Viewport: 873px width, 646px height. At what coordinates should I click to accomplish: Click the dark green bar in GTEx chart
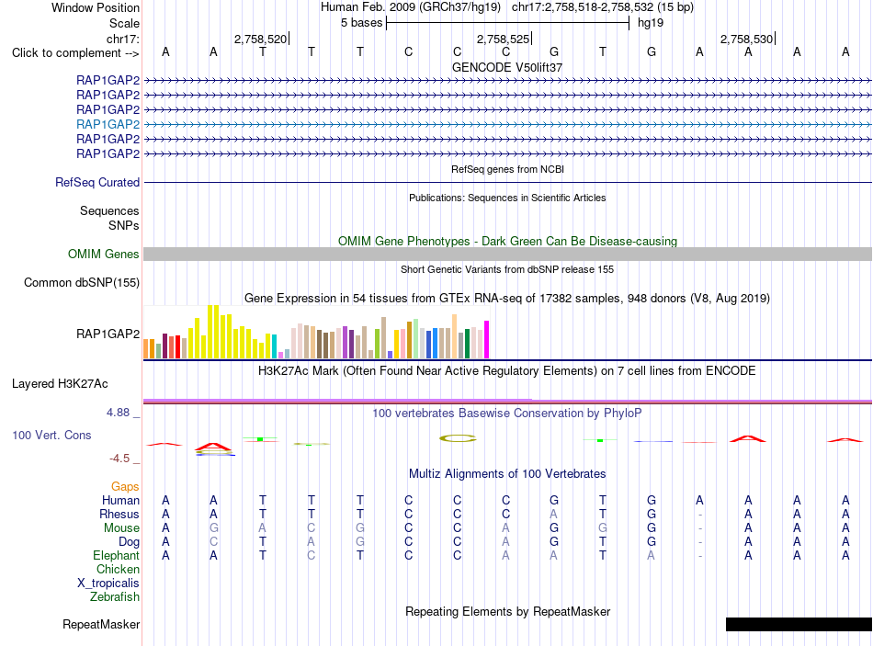click(467, 344)
